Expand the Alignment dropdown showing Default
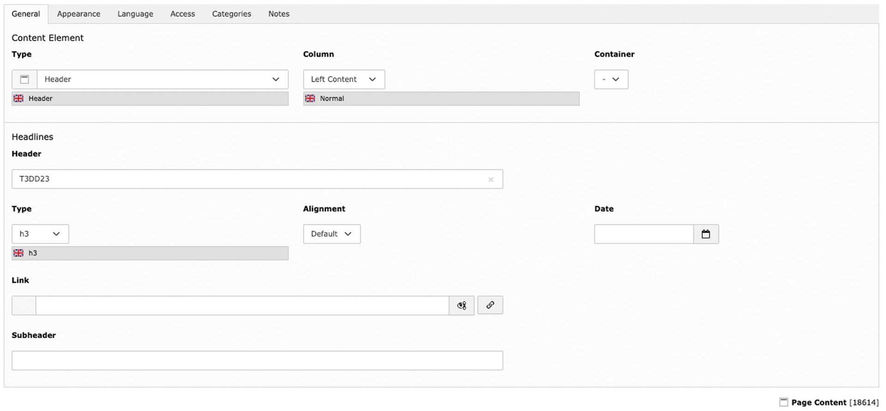886x411 pixels. pyautogui.click(x=331, y=234)
